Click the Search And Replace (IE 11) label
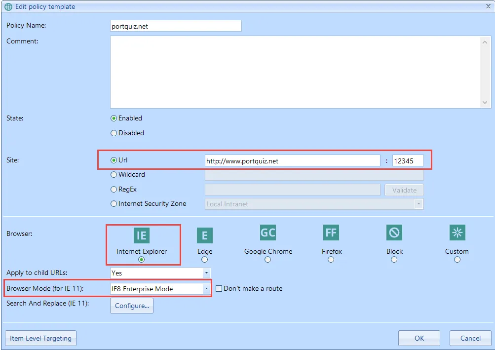 (48, 303)
